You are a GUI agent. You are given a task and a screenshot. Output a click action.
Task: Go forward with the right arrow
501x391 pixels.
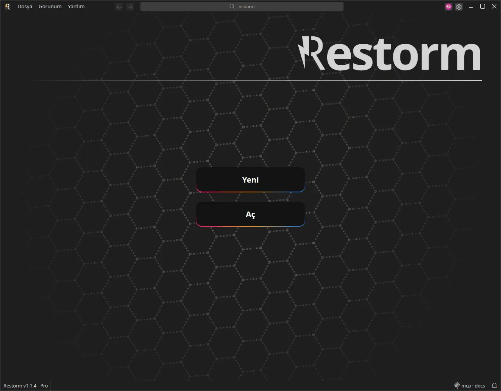point(130,7)
